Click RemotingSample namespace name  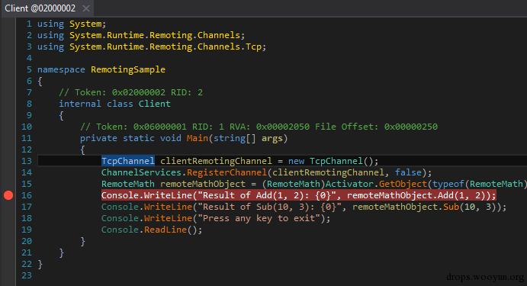click(128, 69)
